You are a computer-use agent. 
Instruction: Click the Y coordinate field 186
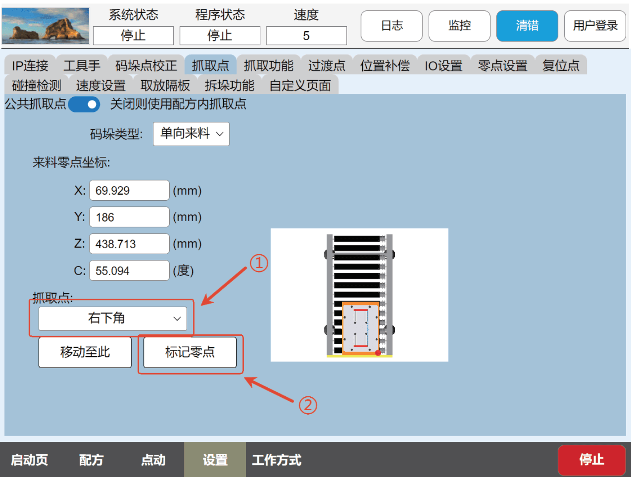[x=129, y=217]
